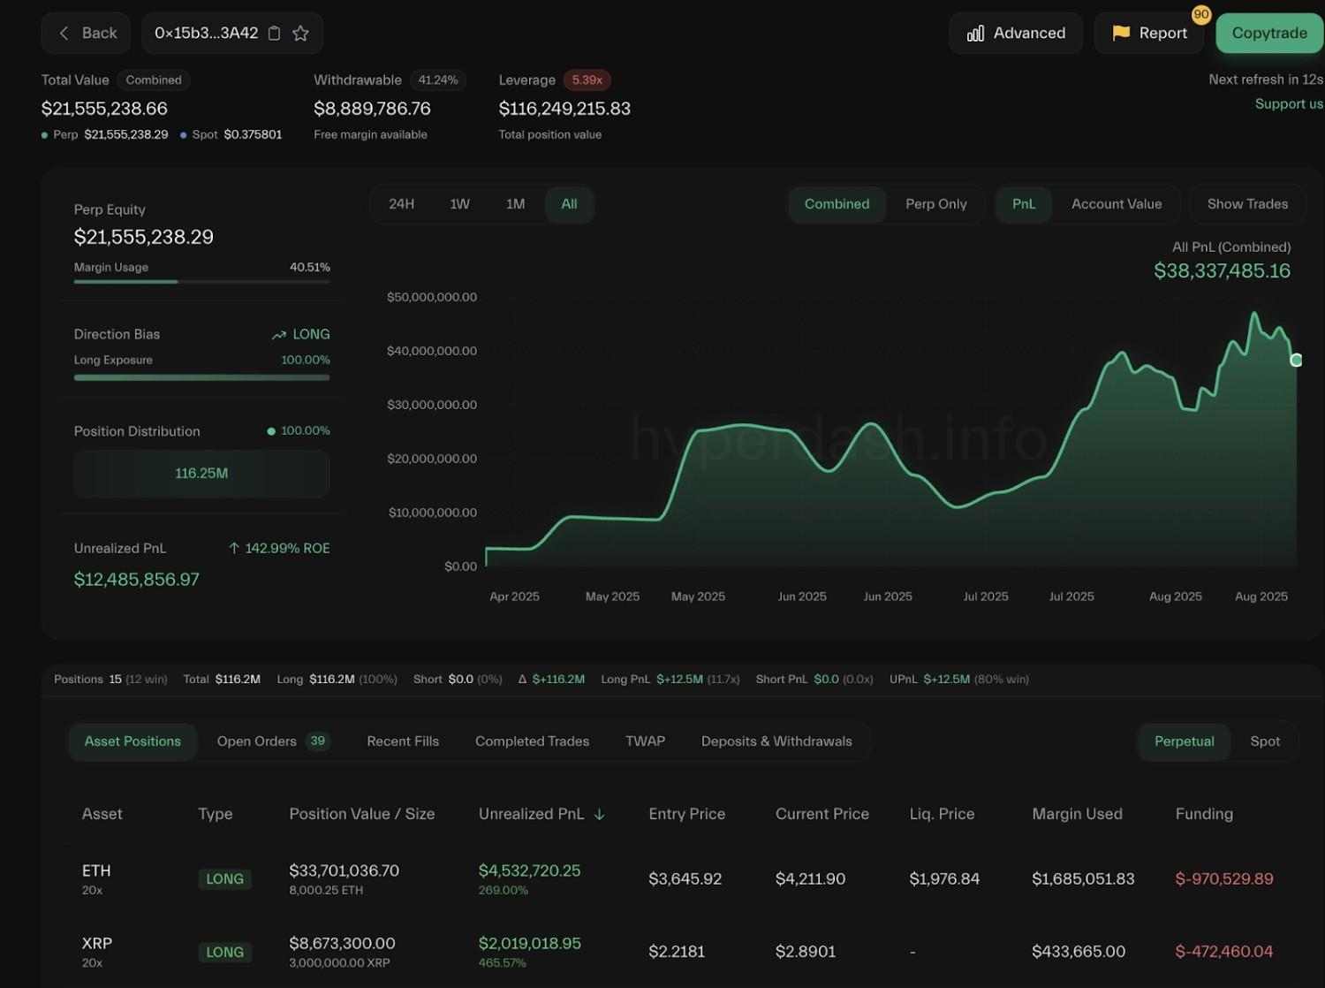Click the Margin Usage progress bar
Screen dimensions: 1325x988
(201, 281)
